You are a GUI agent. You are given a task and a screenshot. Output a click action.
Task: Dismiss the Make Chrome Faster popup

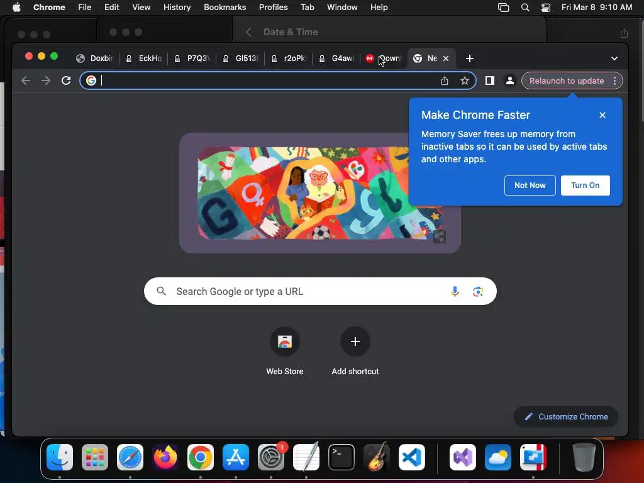[602, 115]
